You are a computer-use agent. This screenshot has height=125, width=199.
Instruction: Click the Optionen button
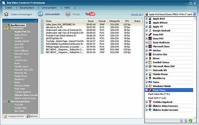point(32,116)
